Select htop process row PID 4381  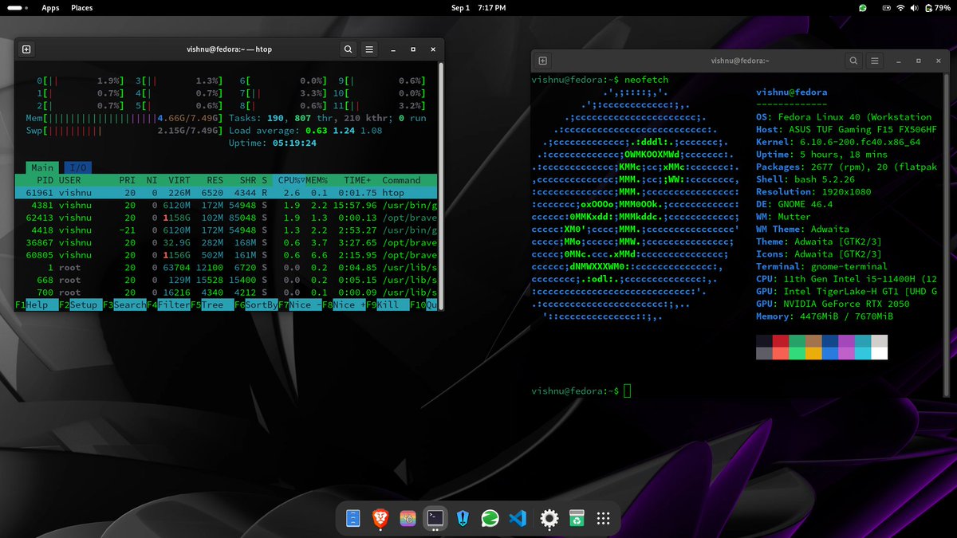[x=226, y=205]
